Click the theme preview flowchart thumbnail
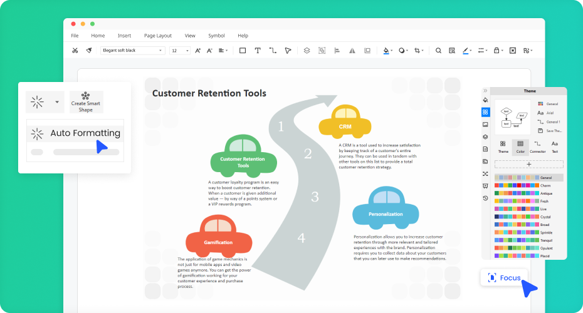The width and height of the screenshot is (583, 313). (513, 116)
